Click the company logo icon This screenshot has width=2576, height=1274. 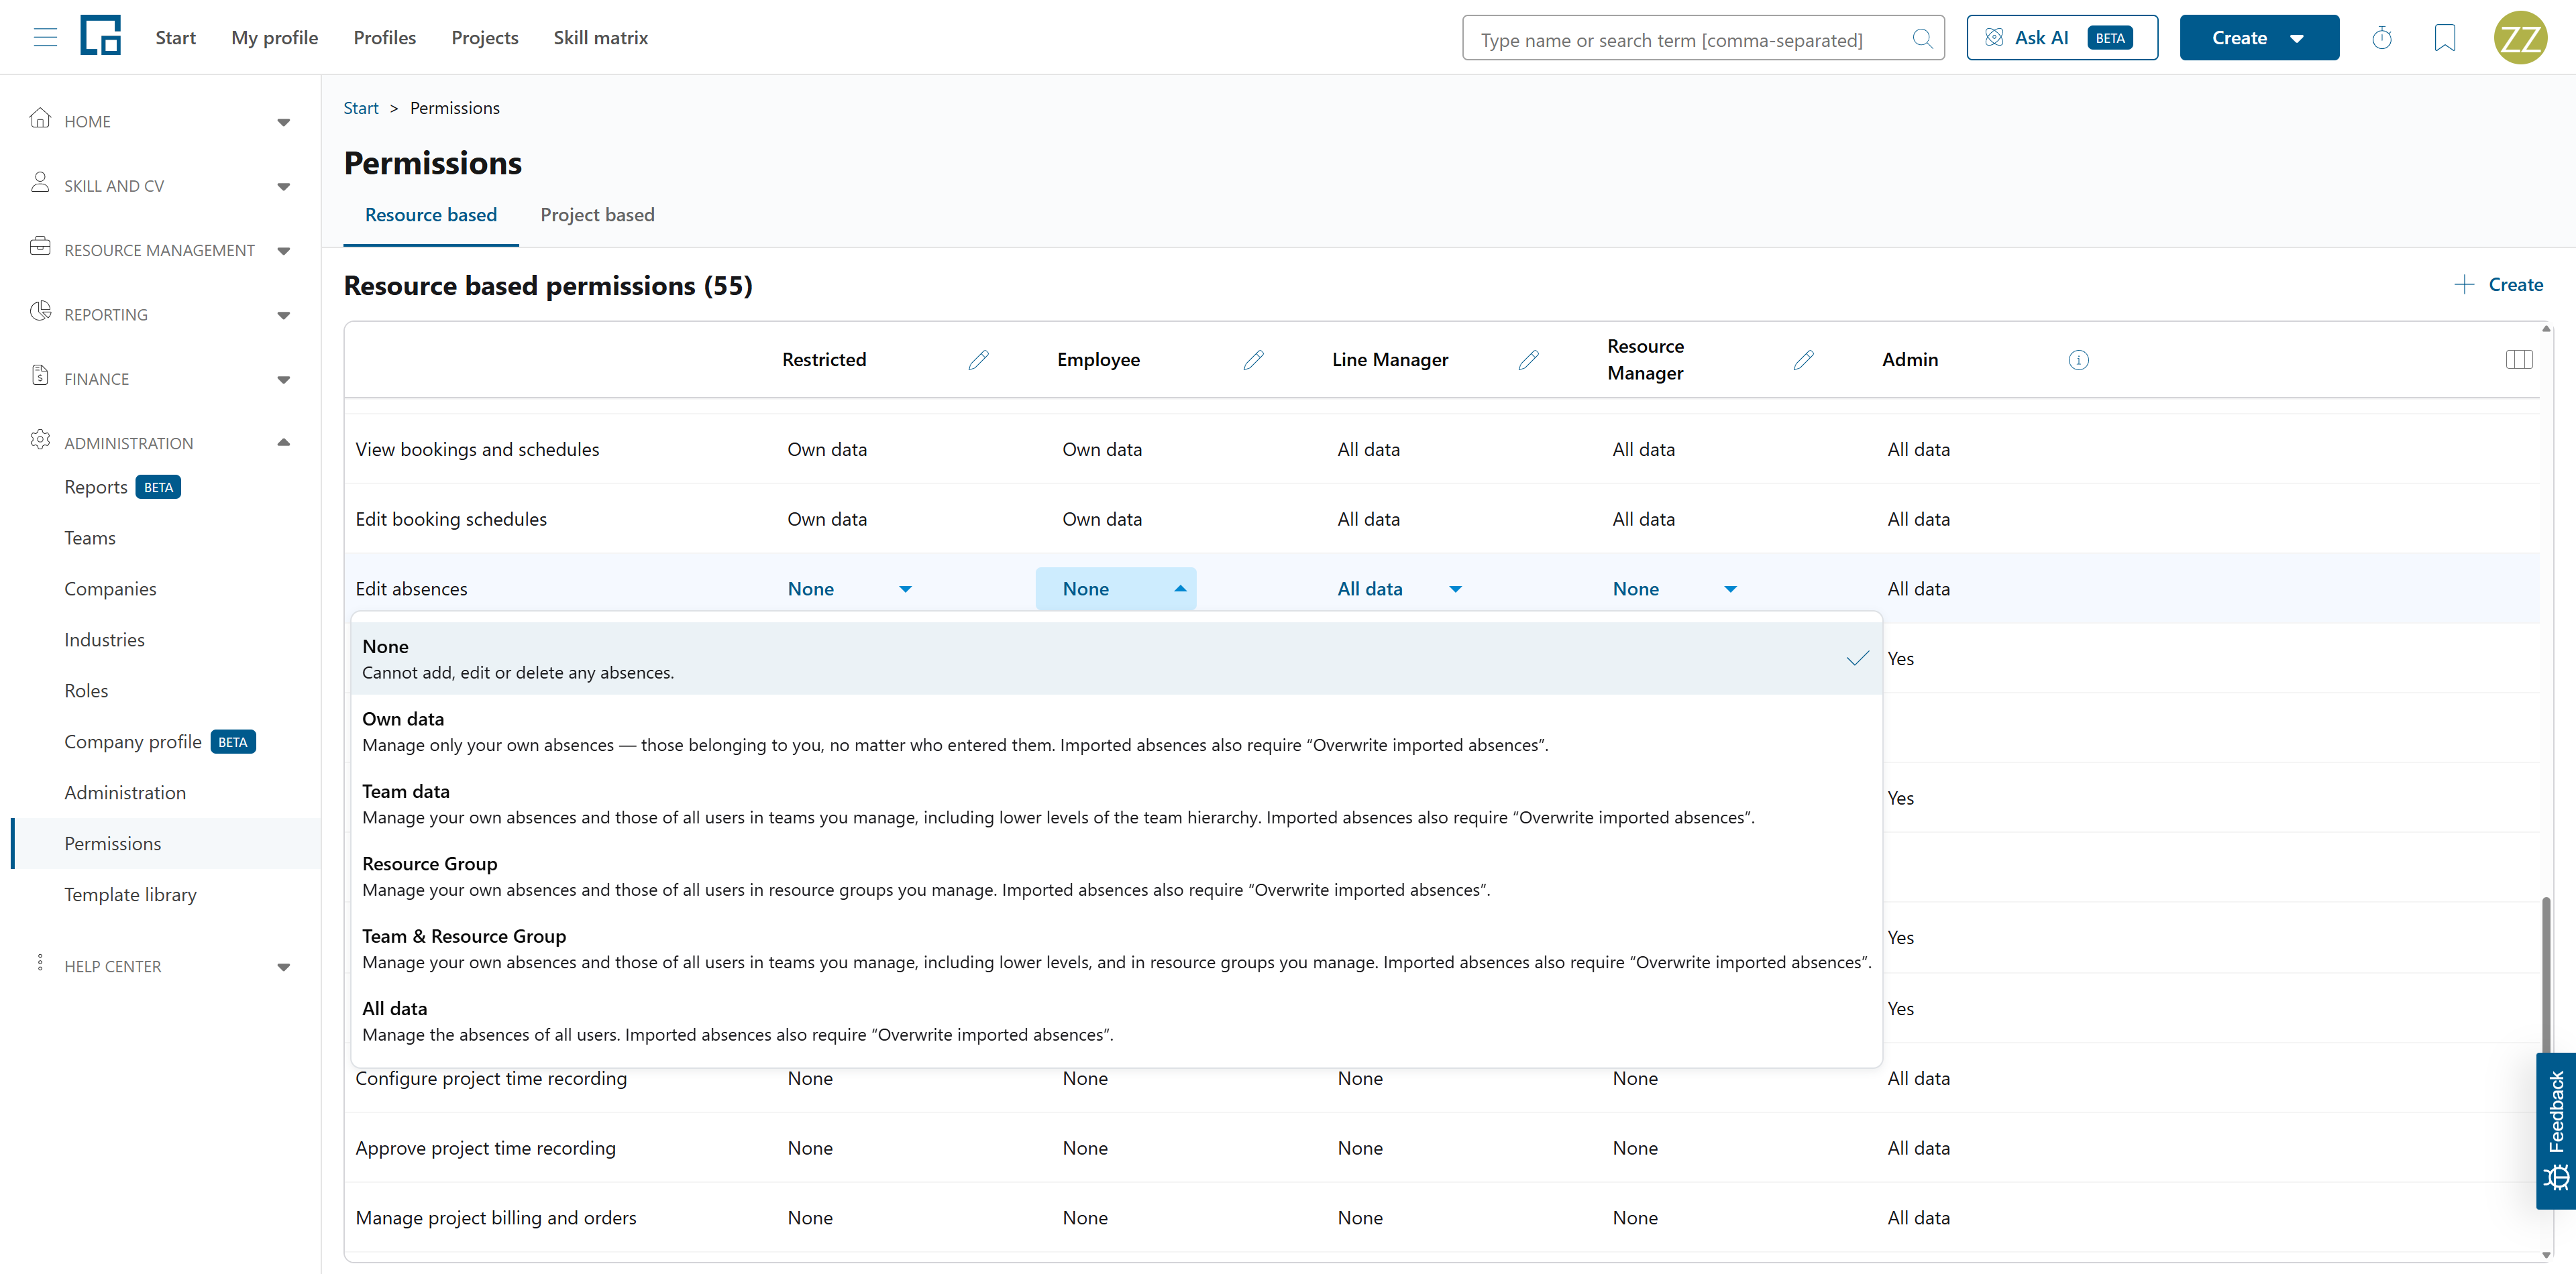tap(101, 36)
